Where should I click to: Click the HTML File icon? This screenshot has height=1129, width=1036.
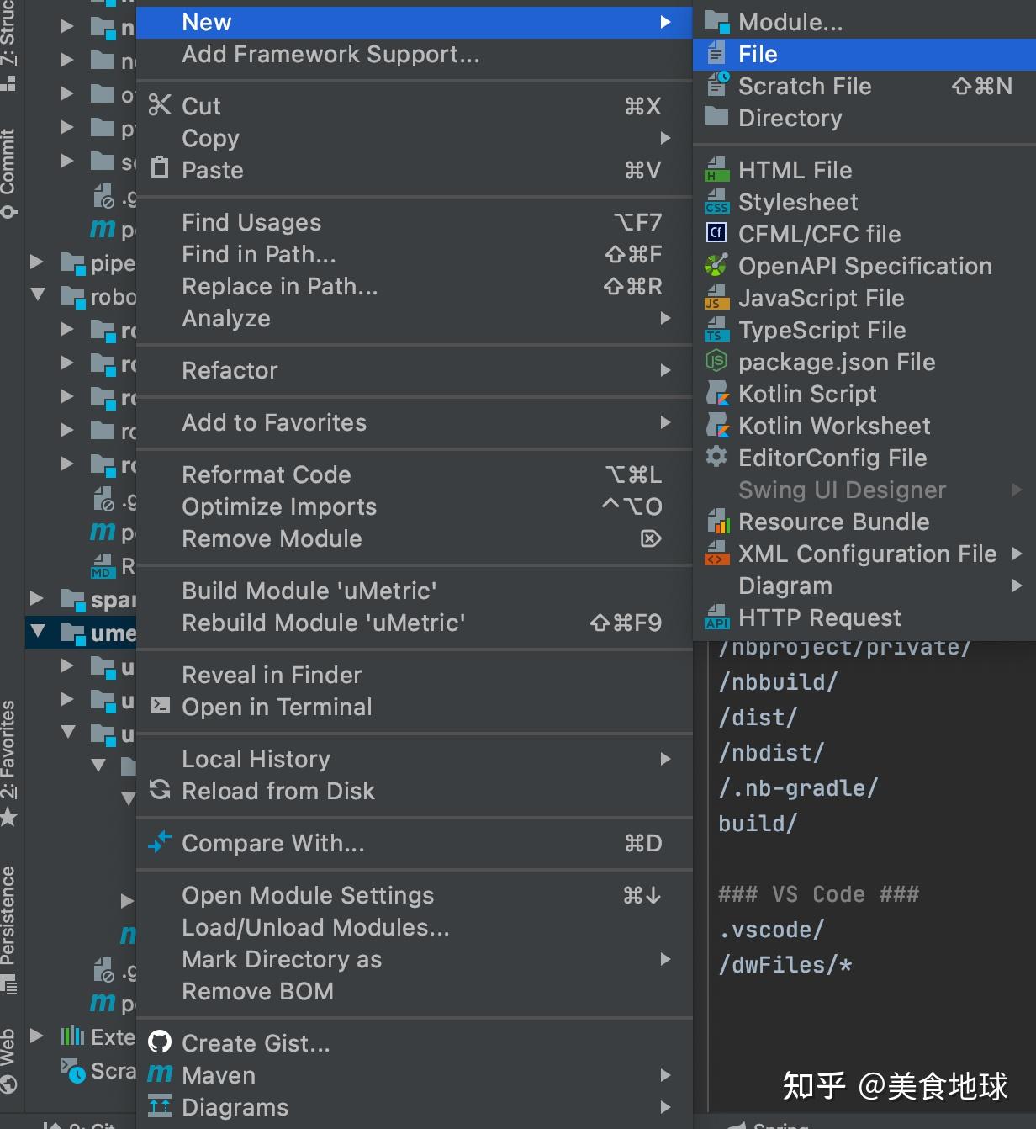pos(716,170)
